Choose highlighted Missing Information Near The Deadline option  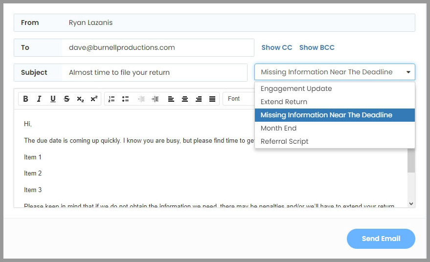(x=335, y=115)
